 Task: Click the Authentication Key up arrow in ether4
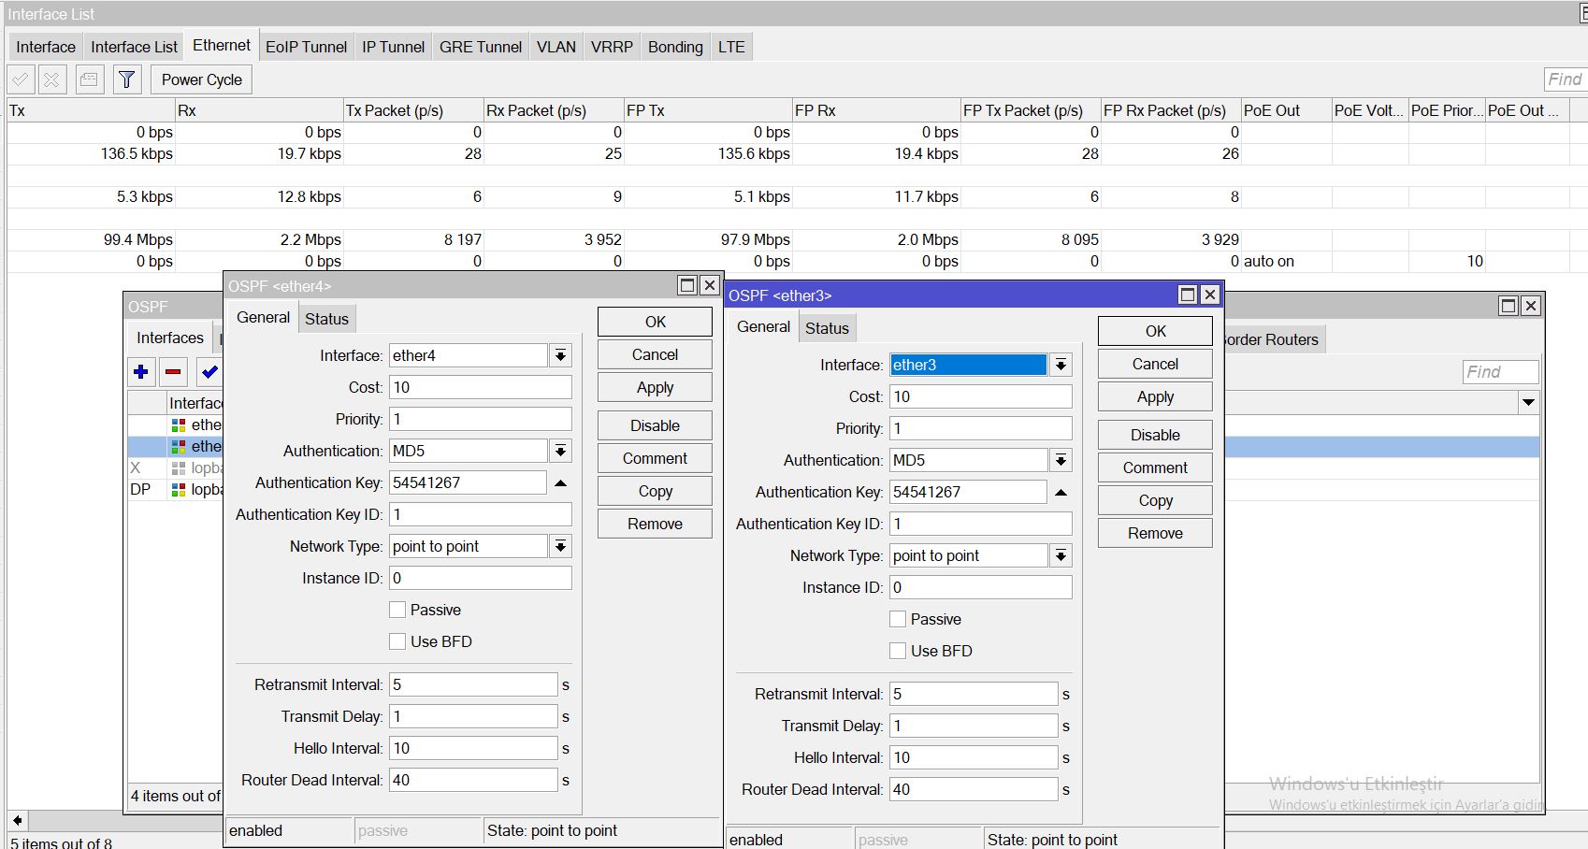tap(562, 482)
